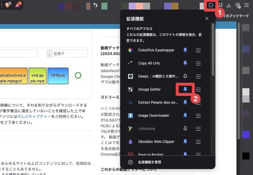
Task: Click the bright blue swatch in the right strip
Action: [x=246, y=135]
